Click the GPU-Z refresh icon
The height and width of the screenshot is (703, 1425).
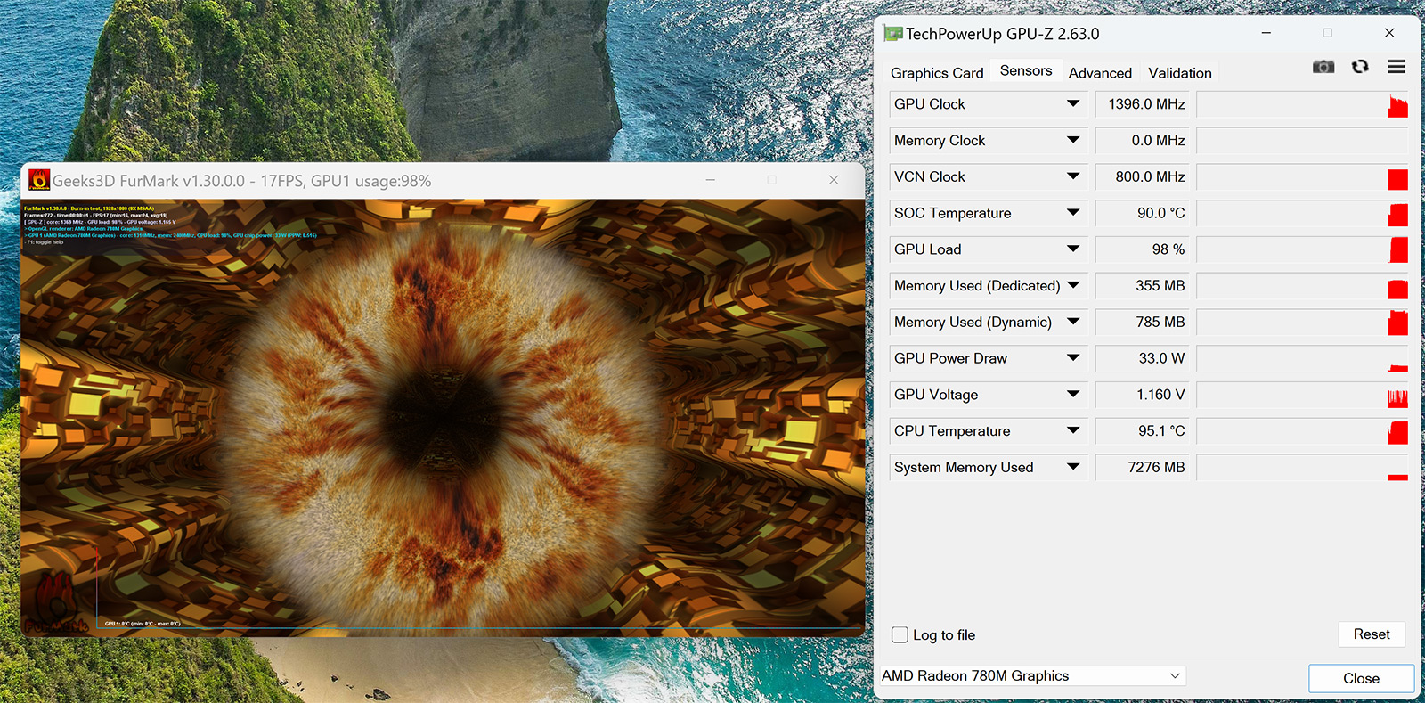pos(1360,67)
